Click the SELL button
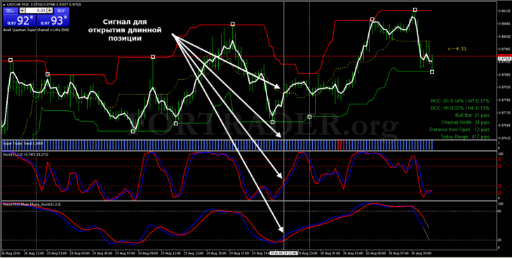This screenshot has height=258, width=512. pyautogui.click(x=11, y=11)
